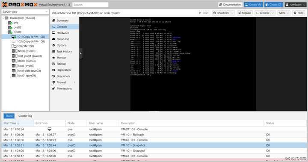Open the root@pam user menu
The width and height of the screenshot is (308, 162).
click(296, 5)
